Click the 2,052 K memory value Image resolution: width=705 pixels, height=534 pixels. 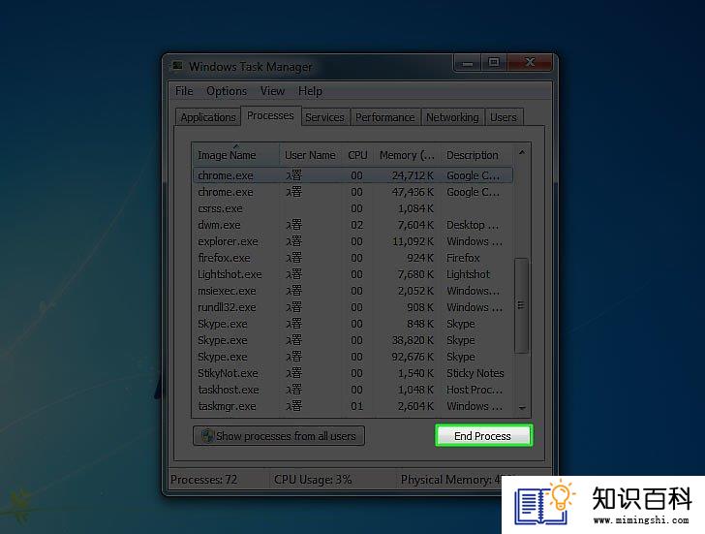click(x=415, y=291)
